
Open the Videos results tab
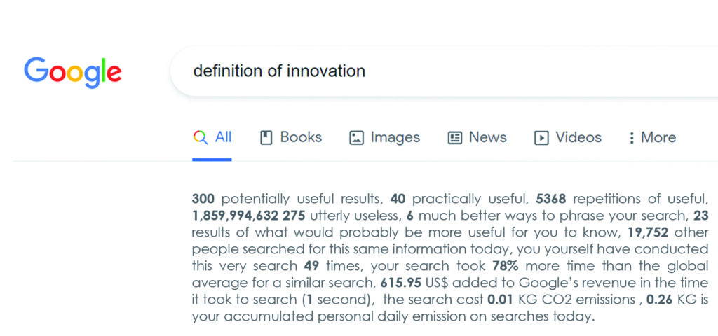[x=568, y=137]
